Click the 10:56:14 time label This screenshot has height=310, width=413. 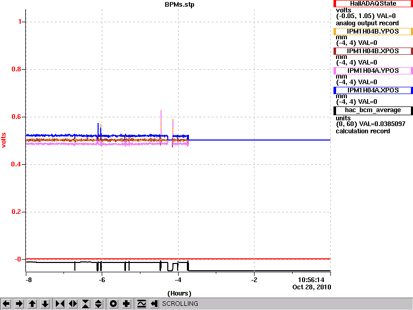pyautogui.click(x=311, y=280)
